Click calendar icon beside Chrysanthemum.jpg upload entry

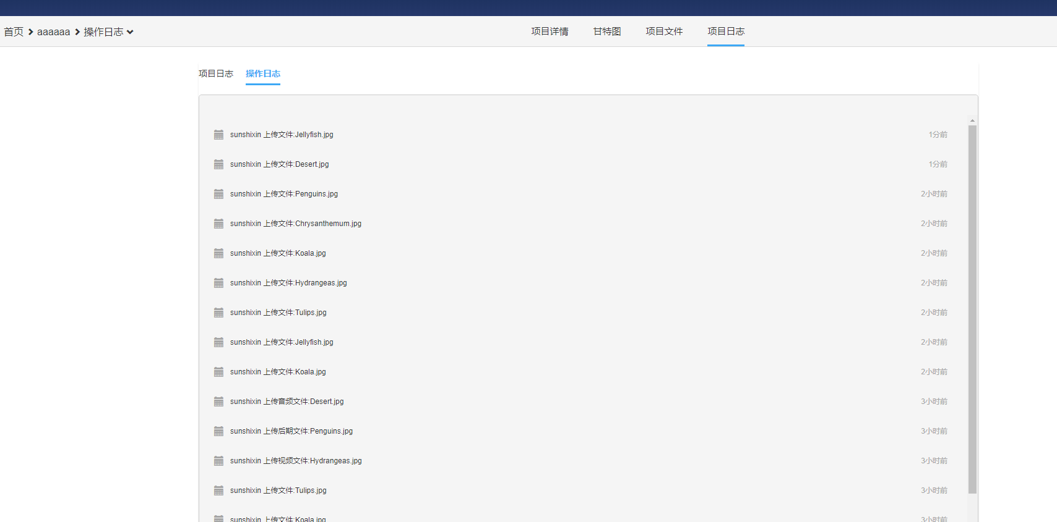(218, 224)
